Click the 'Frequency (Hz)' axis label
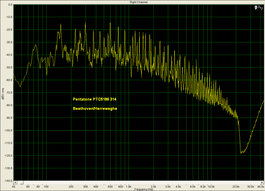Screen dimensions: 265x191 tap(144, 189)
